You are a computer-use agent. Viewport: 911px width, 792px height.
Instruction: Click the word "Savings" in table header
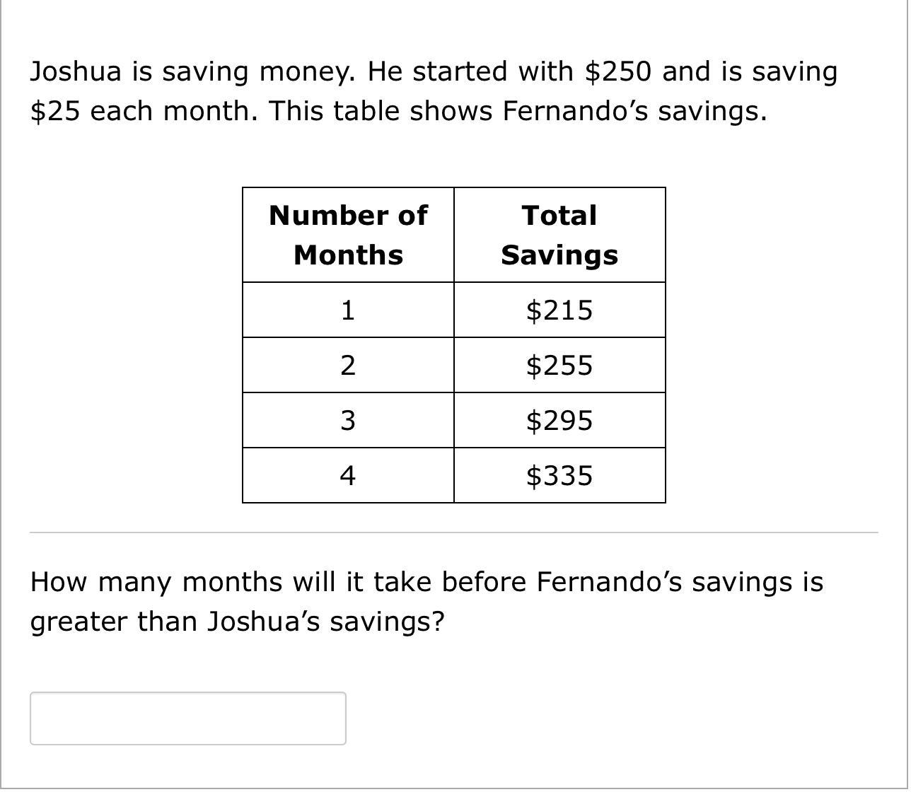tap(559, 255)
